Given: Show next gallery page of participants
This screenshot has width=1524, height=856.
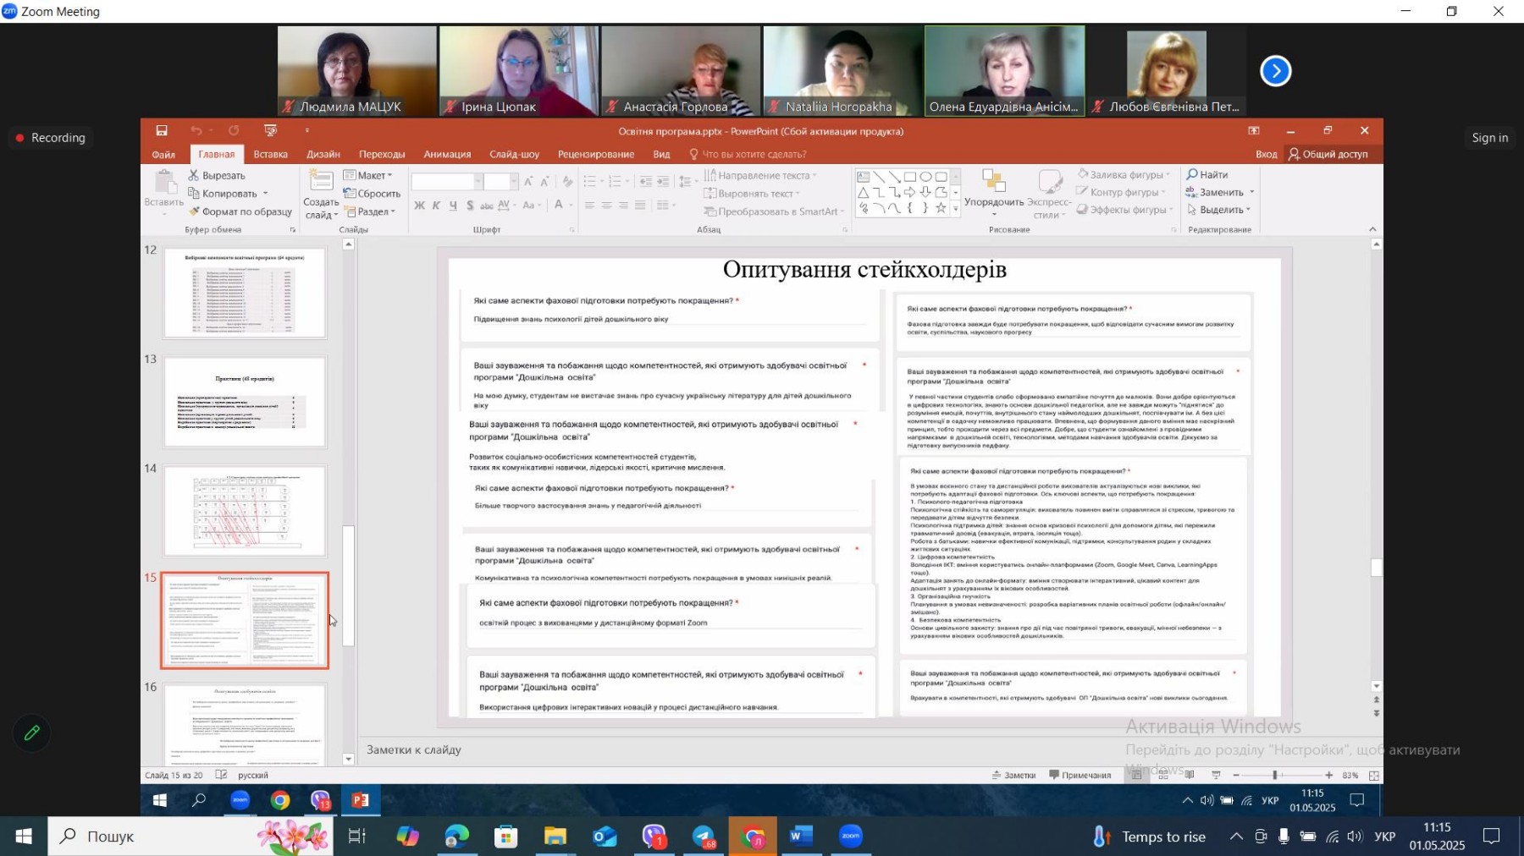Looking at the screenshot, I should [1275, 71].
